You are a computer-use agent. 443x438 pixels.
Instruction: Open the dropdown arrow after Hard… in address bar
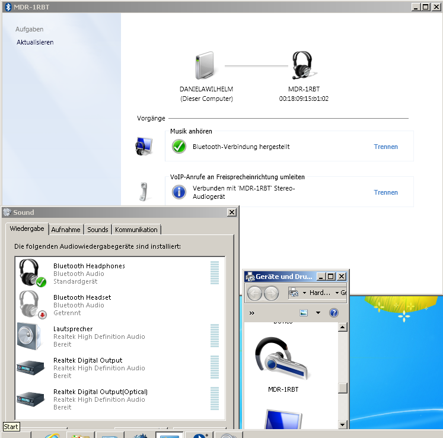(x=337, y=293)
